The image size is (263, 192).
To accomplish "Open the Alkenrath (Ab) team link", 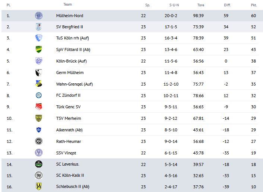I will tap(69, 130).
